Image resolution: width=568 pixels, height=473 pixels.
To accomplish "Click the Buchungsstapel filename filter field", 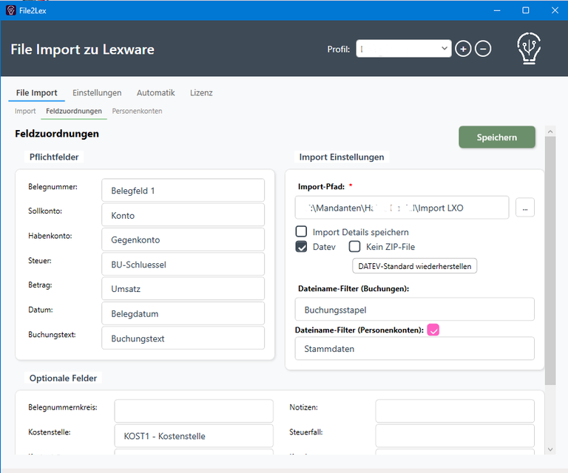I will coord(414,310).
